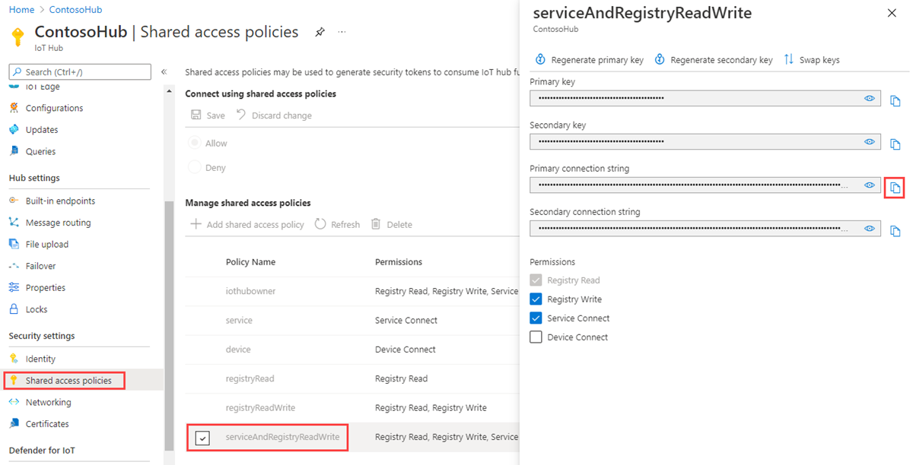Go to Networking settings
The image size is (913, 465).
click(48, 402)
